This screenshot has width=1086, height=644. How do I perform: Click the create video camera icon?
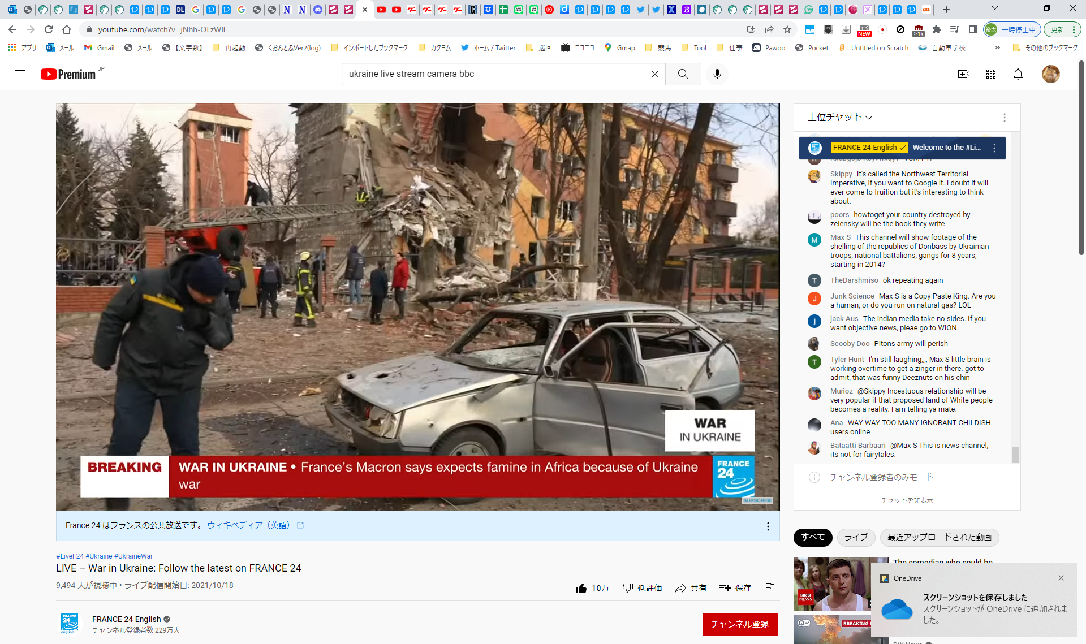[963, 74]
